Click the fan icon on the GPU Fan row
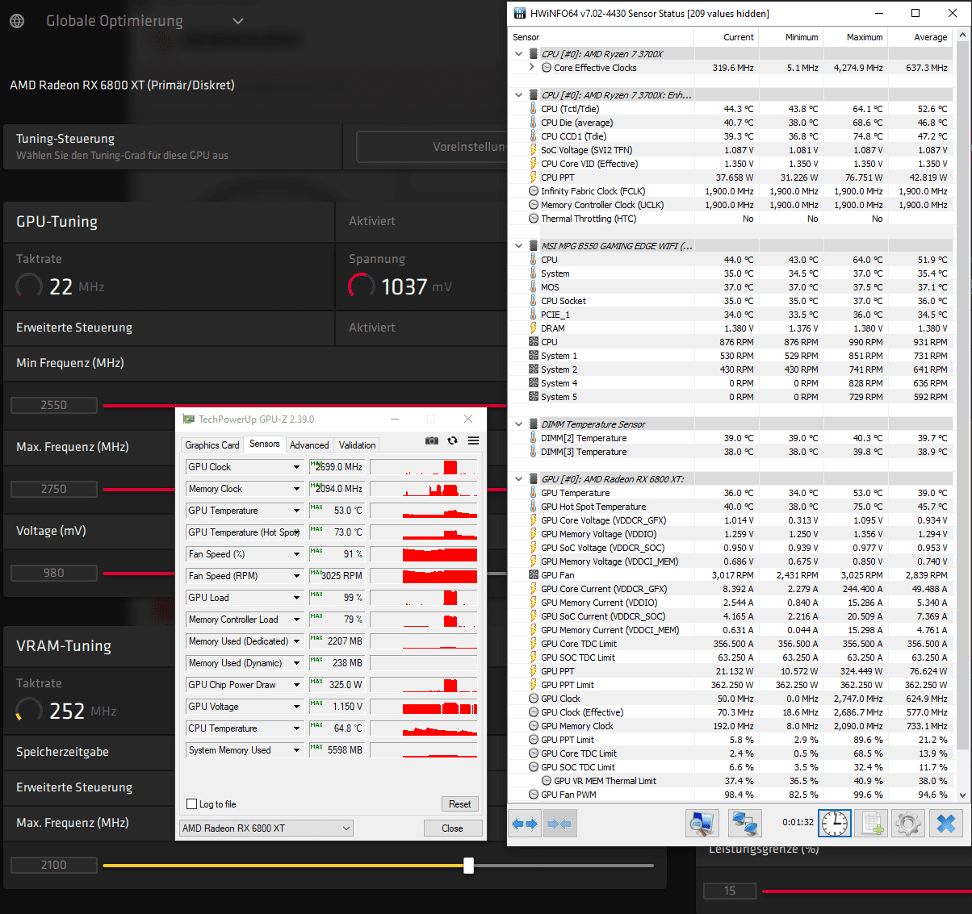The width and height of the screenshot is (972, 914). pyautogui.click(x=534, y=575)
